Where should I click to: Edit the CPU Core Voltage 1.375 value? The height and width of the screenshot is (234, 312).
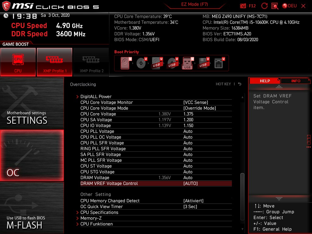pos(188,114)
